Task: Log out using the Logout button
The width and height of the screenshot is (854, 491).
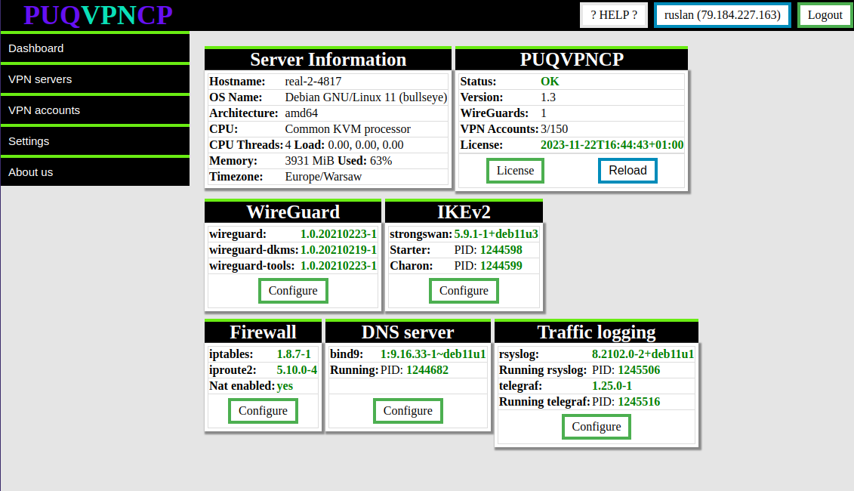Action: [x=825, y=15]
